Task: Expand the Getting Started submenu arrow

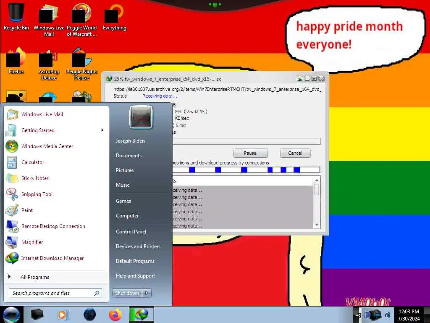Action: 102,130
